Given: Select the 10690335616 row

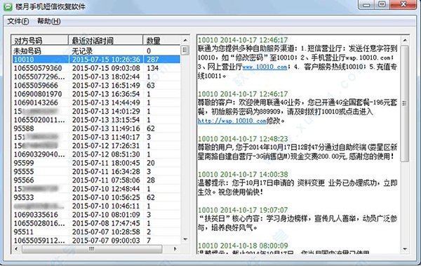Looking at the screenshot, I should [96, 215].
